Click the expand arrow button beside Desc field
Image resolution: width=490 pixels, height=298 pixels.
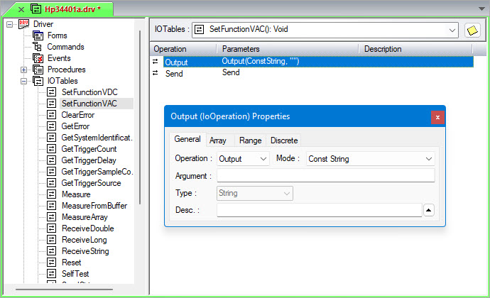[x=428, y=210]
